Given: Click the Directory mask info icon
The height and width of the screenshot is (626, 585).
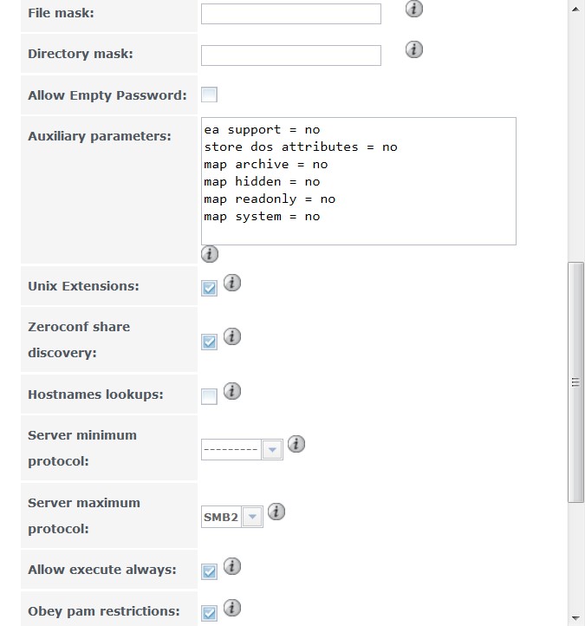Looking at the screenshot, I should coord(413,49).
